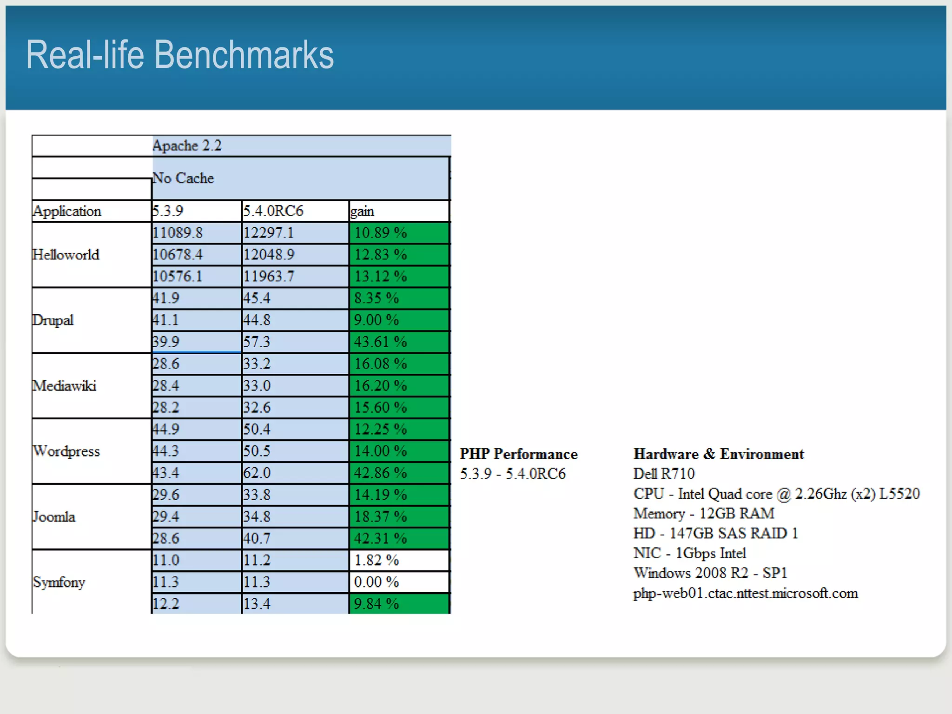
Task: Click the 16.20 % gain cell
Action: [x=399, y=386]
